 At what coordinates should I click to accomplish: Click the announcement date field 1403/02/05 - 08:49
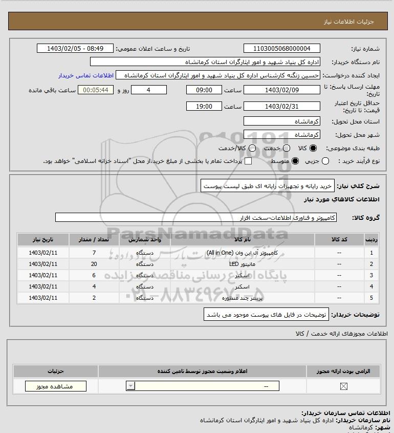[x=75, y=48]
